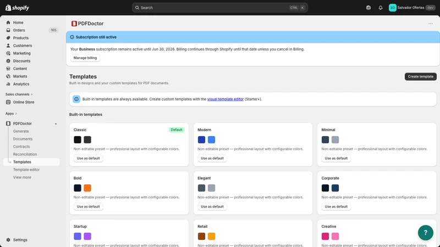This screenshot has width=440, height=247.
Task: Click the navy swatch on Corporate
Action: click(x=335, y=188)
